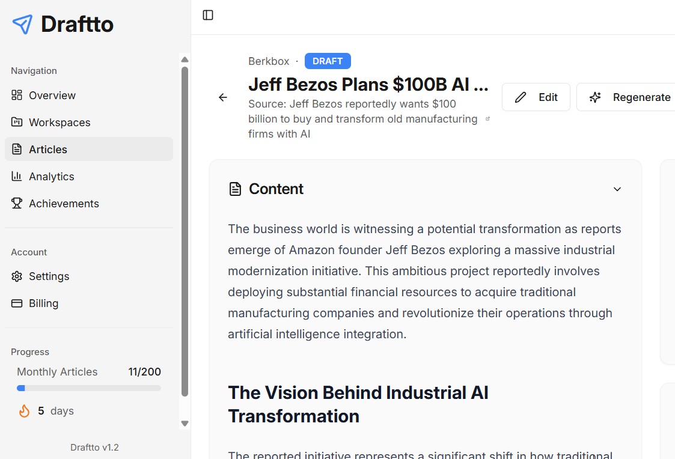
Task: Click the Workspaces folder icon
Action: click(x=17, y=122)
